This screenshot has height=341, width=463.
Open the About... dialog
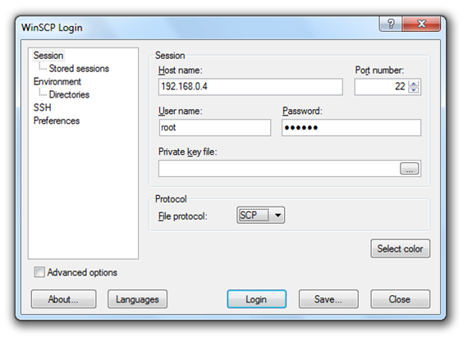63,299
